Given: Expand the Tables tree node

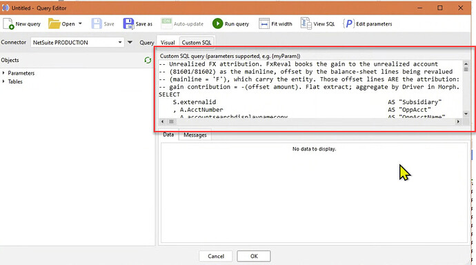Looking at the screenshot, I should (x=3, y=81).
